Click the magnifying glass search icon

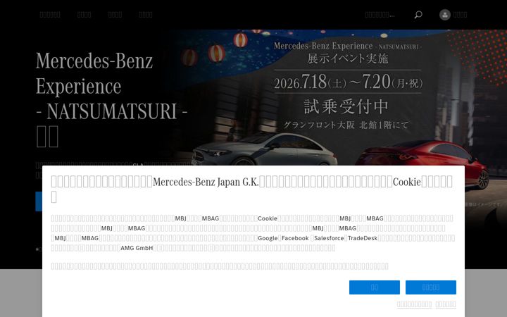[418, 15]
